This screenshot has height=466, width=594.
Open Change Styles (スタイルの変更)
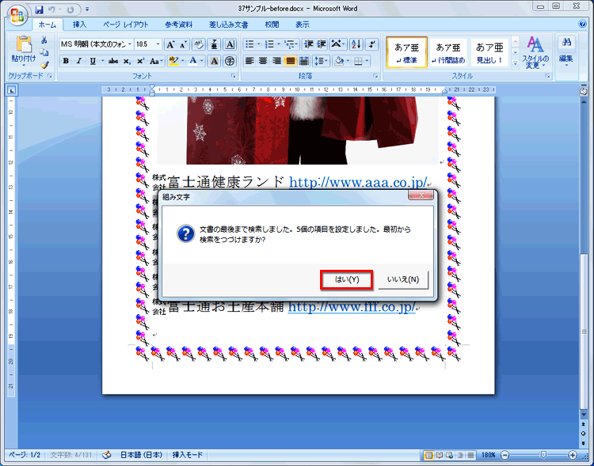[x=535, y=53]
